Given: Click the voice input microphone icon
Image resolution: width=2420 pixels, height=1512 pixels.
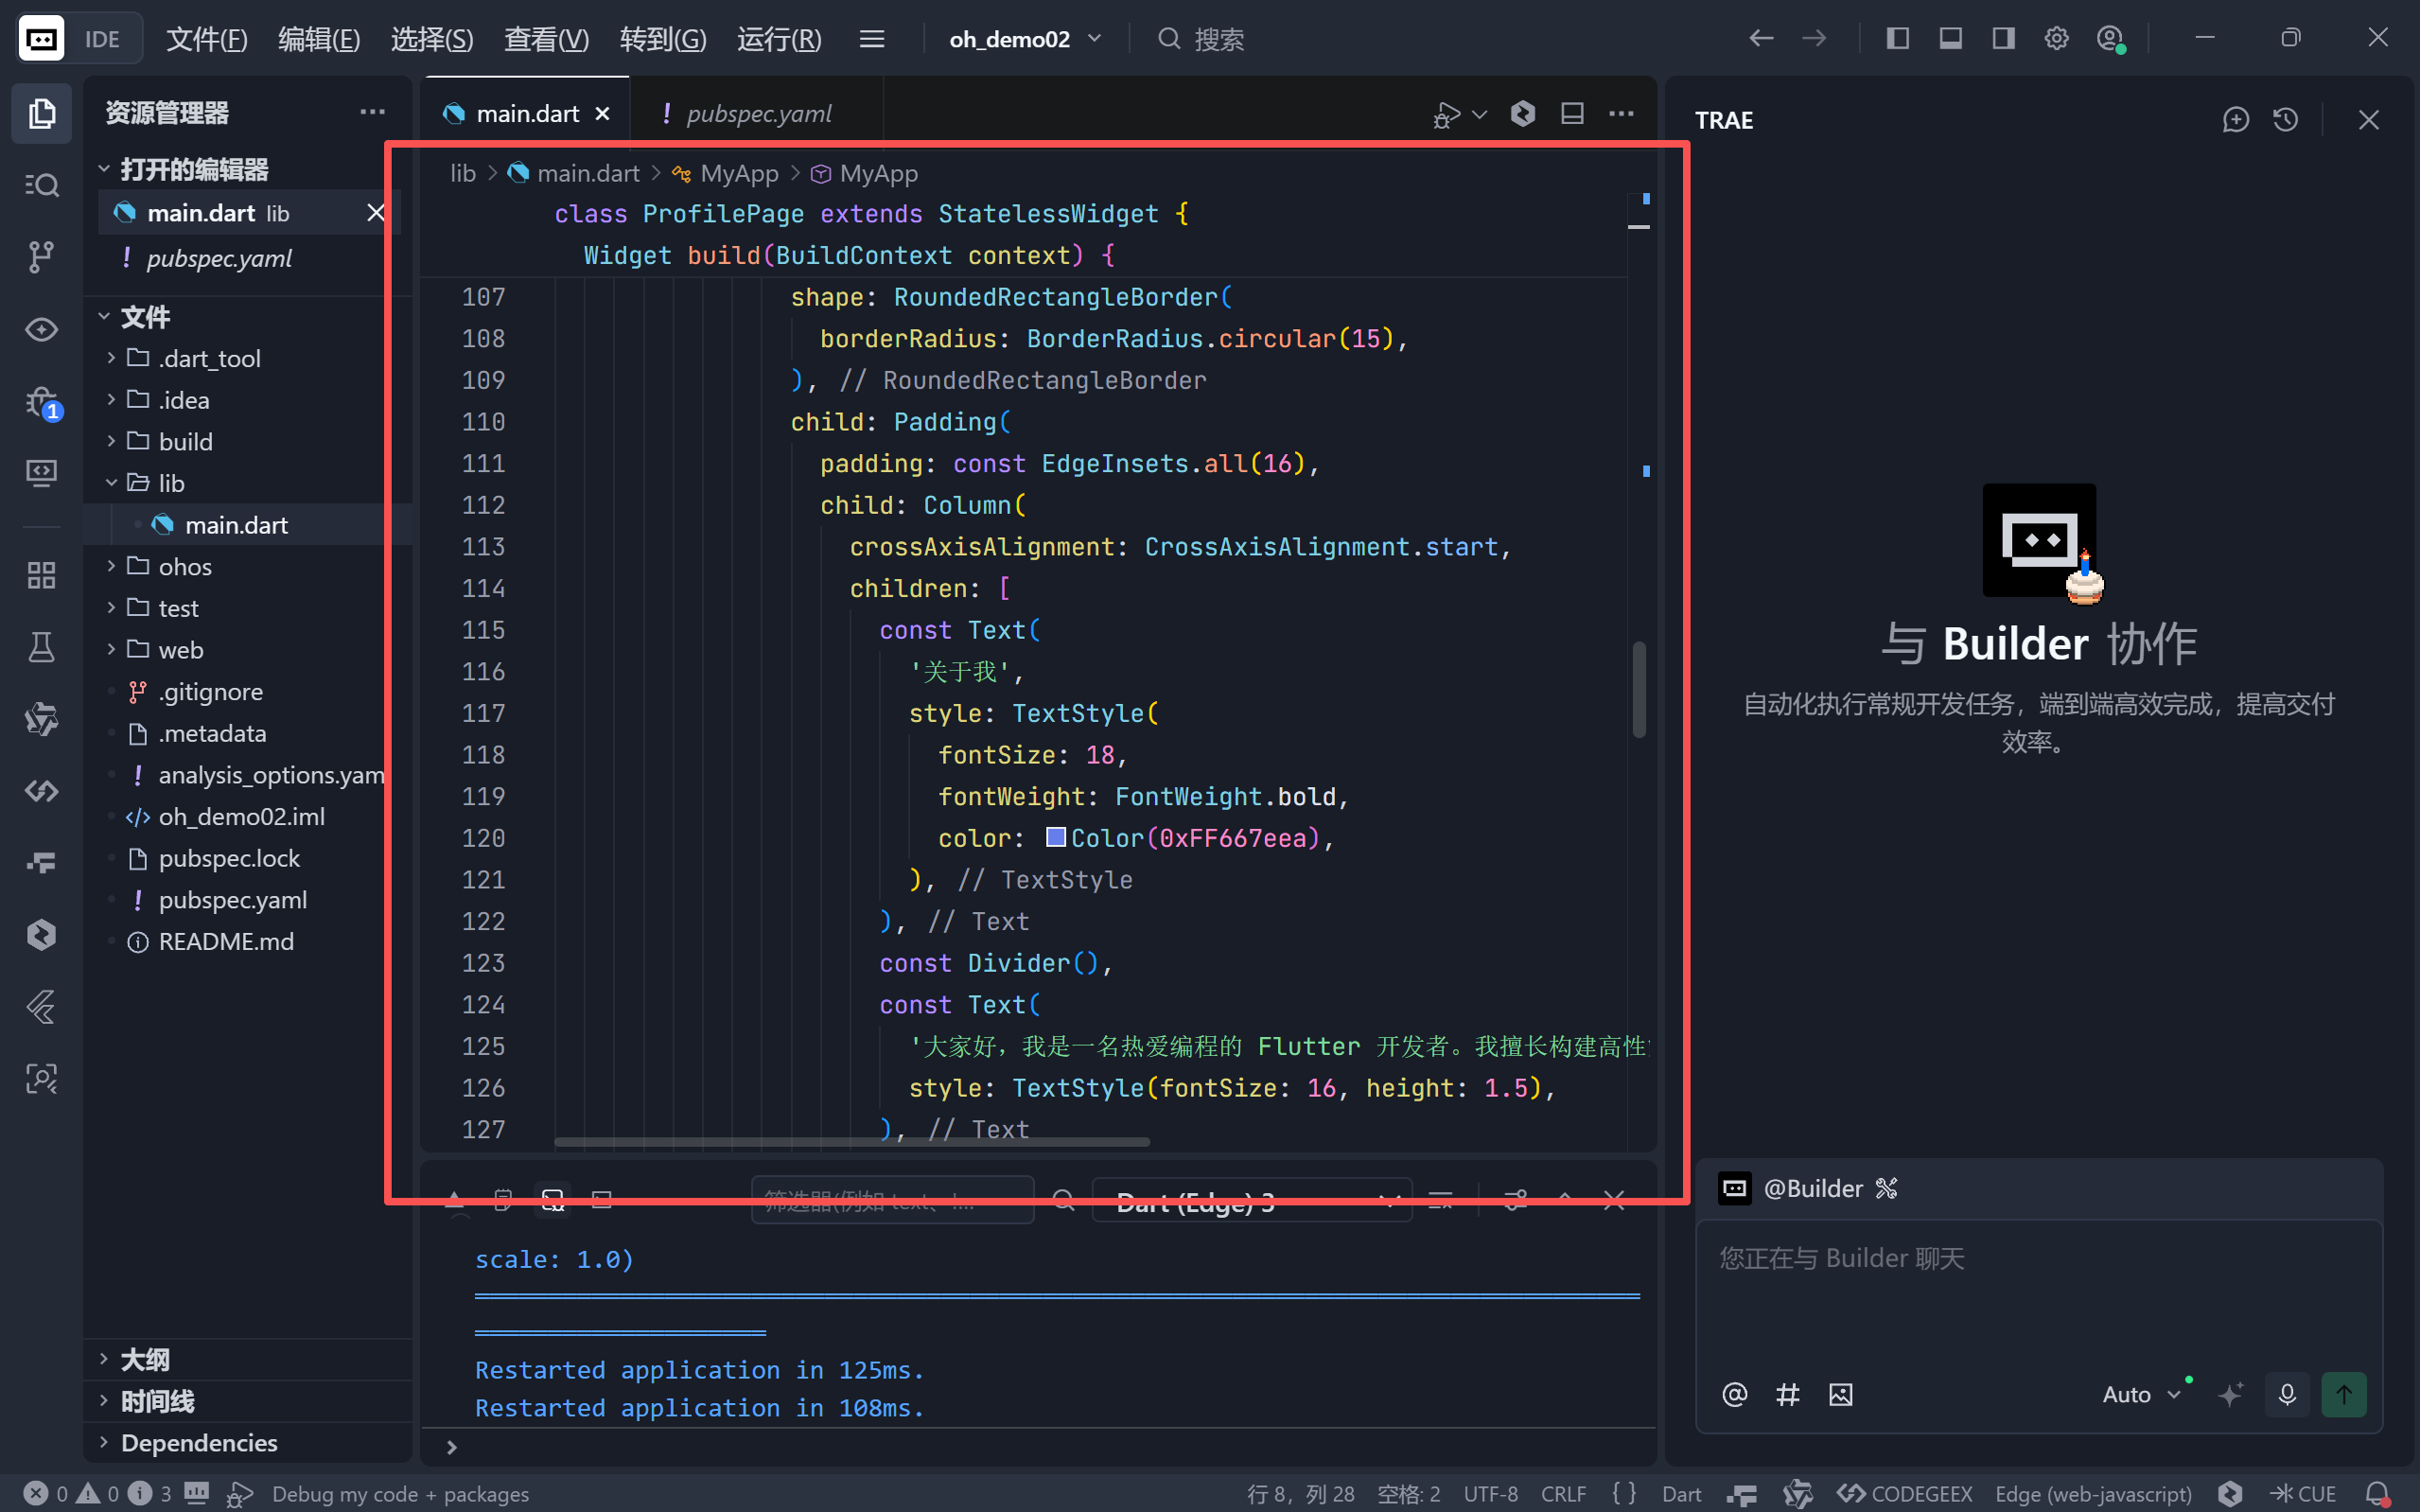Looking at the screenshot, I should coord(2286,1394).
